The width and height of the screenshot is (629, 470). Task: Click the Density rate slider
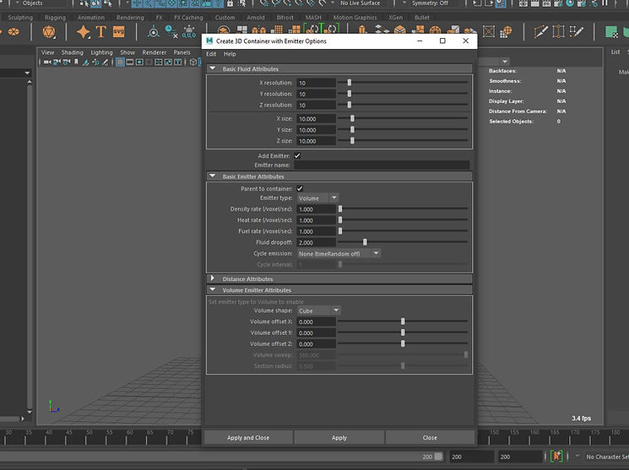[403, 209]
